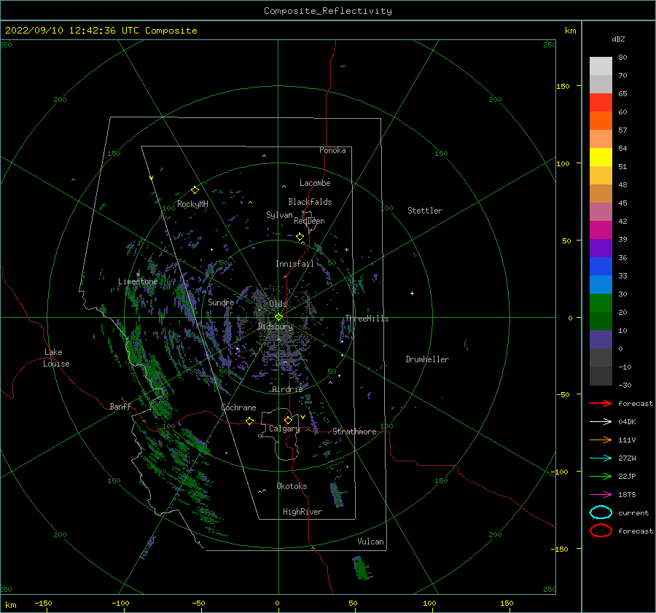Select the orange 57-60 dBZ swatch
The height and width of the screenshot is (613, 656).
[x=601, y=121]
